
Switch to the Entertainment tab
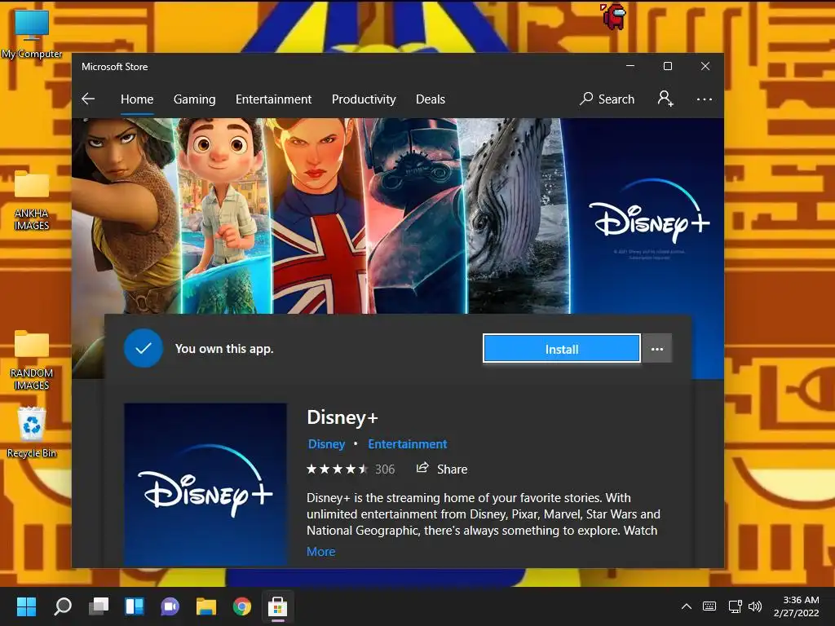pos(273,99)
